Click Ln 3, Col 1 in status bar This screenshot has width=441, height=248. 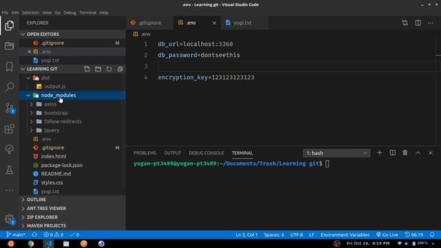pos(247,234)
